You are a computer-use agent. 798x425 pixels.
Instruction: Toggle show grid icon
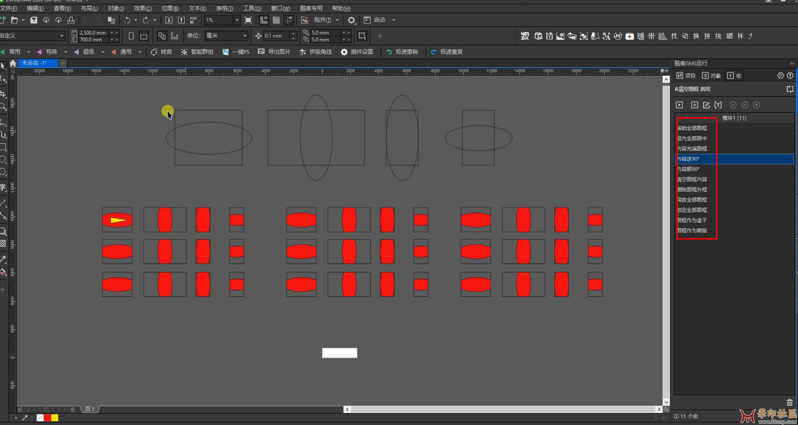click(x=276, y=20)
